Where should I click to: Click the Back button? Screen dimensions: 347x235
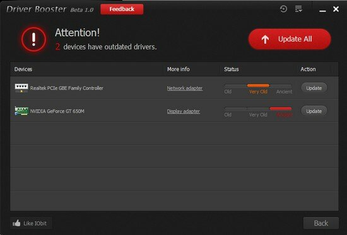tap(321, 223)
